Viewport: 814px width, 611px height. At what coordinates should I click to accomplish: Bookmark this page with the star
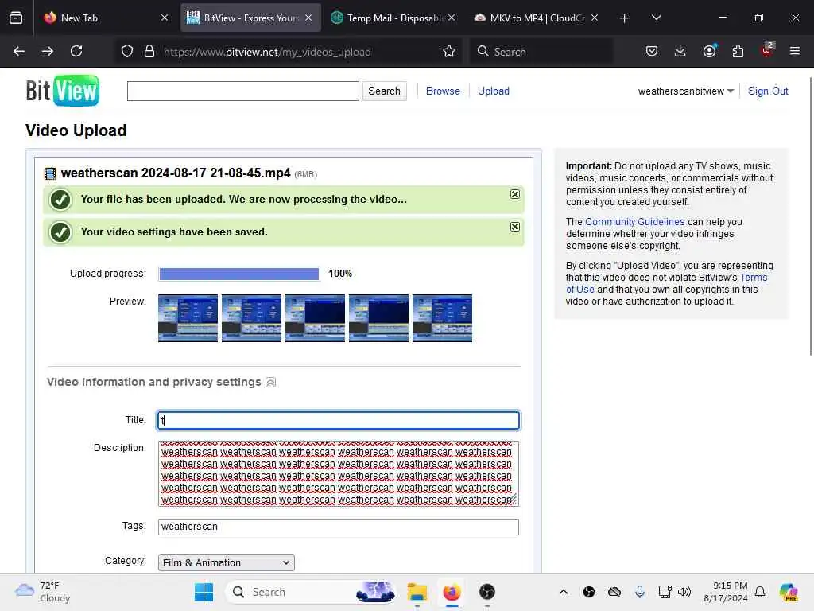[449, 52]
